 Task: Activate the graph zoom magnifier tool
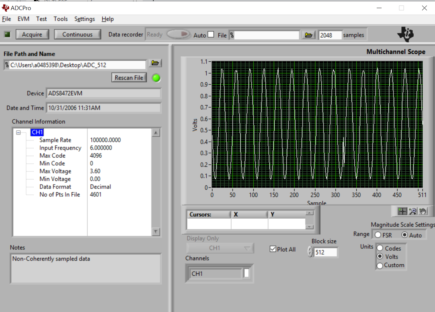tap(413, 211)
